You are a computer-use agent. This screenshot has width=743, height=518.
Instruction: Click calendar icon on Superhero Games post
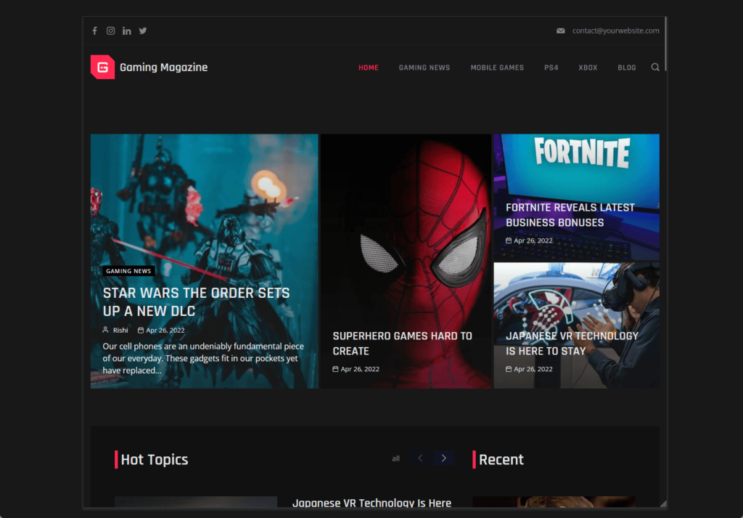[335, 369]
